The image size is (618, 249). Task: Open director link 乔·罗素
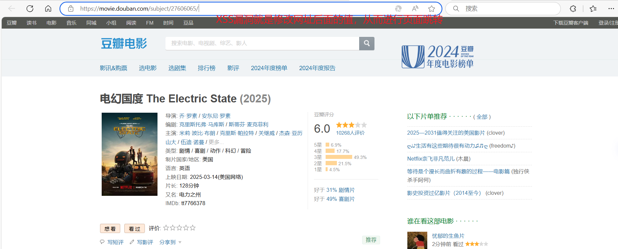188,116
